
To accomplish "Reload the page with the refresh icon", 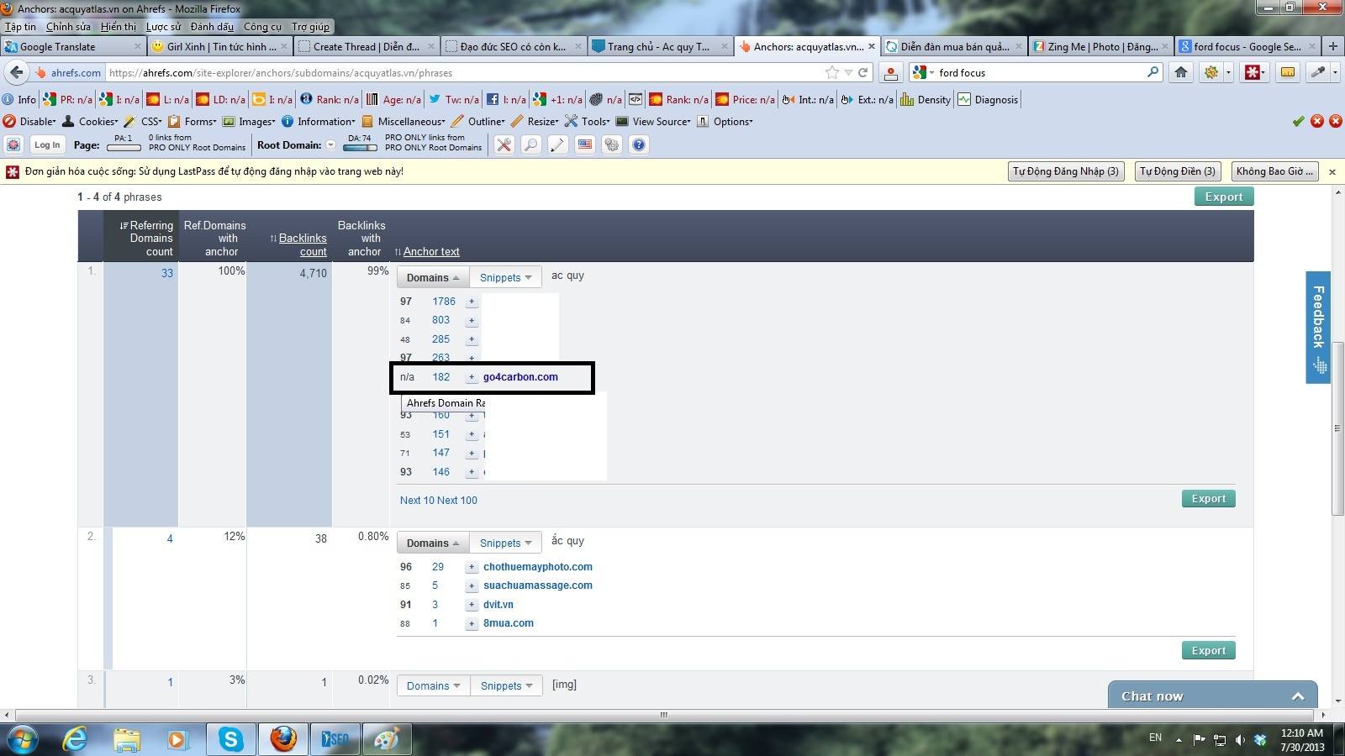I will (862, 72).
